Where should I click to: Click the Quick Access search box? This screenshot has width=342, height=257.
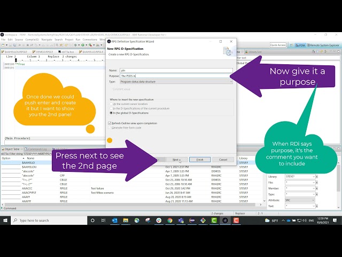click(278, 45)
